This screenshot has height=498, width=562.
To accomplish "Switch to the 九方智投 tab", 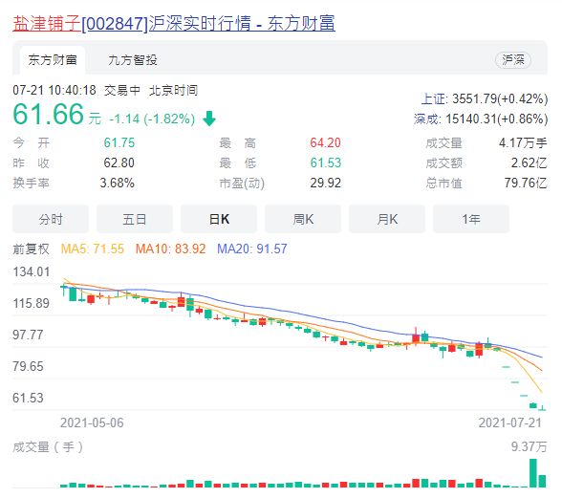I will [133, 60].
